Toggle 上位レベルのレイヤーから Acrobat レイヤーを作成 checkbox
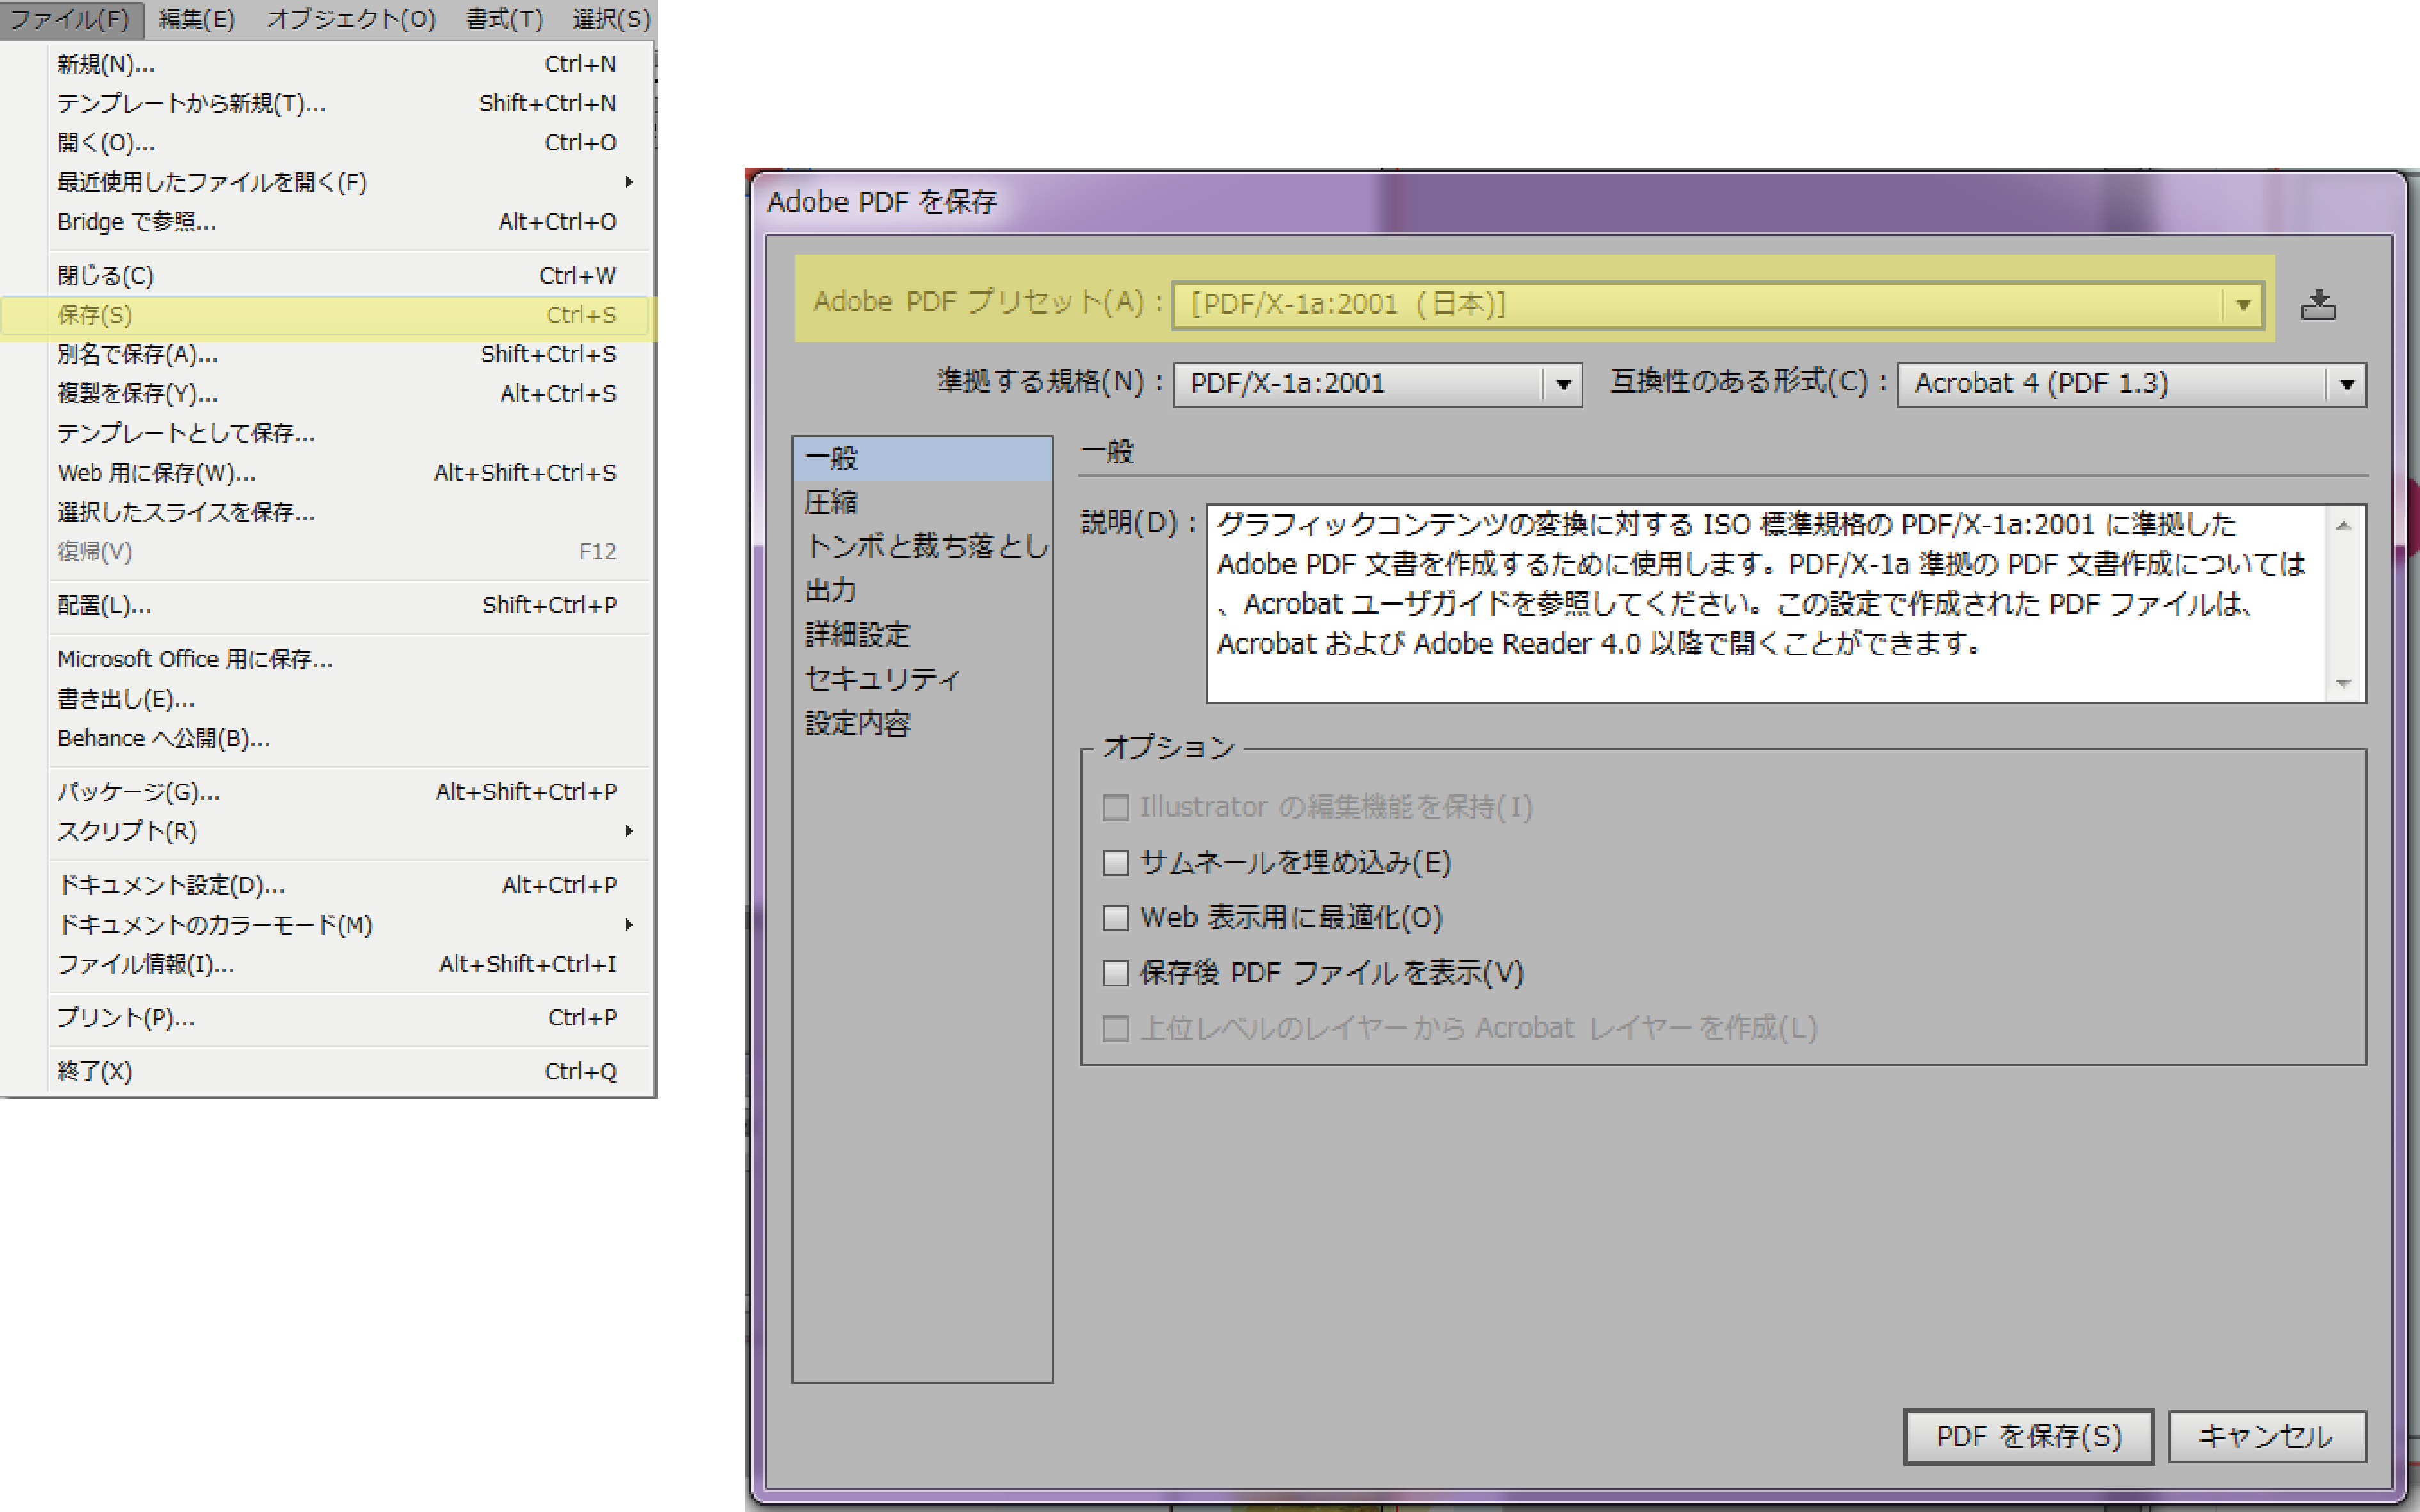This screenshot has height=1512, width=2420. (x=1114, y=1028)
